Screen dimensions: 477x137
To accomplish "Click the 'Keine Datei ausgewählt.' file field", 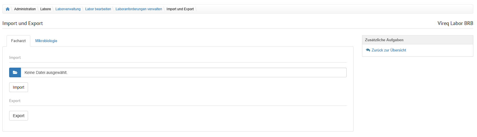I will tap(183, 72).
